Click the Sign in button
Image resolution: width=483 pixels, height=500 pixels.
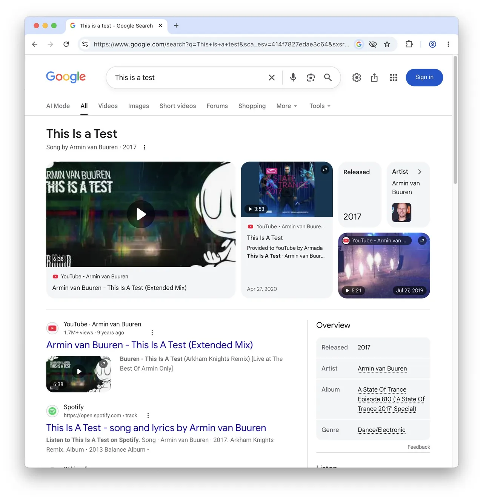coord(424,77)
